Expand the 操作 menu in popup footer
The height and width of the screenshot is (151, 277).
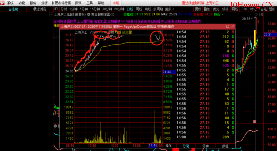click(168, 146)
